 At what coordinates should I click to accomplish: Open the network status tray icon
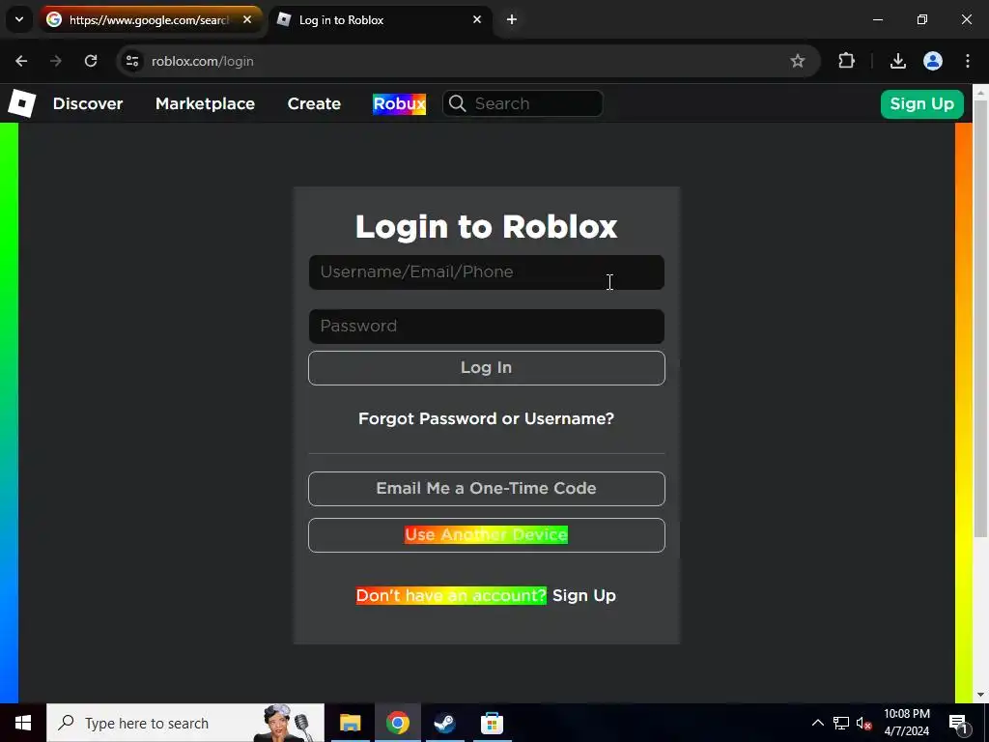[841, 723]
